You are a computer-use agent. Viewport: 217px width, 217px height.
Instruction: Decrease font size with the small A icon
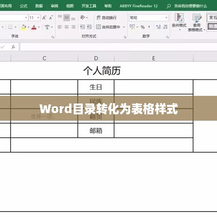(51, 18)
